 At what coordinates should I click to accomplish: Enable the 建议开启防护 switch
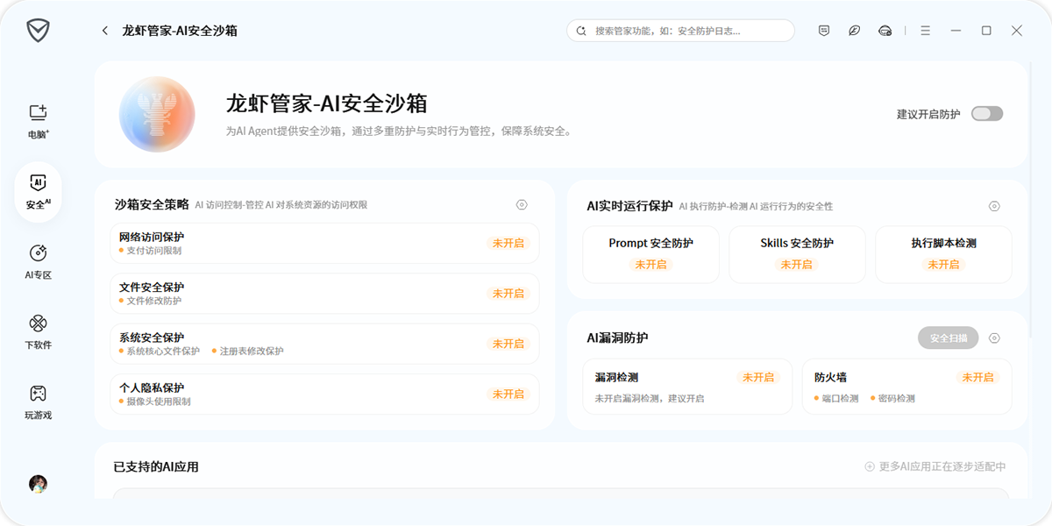tap(985, 113)
